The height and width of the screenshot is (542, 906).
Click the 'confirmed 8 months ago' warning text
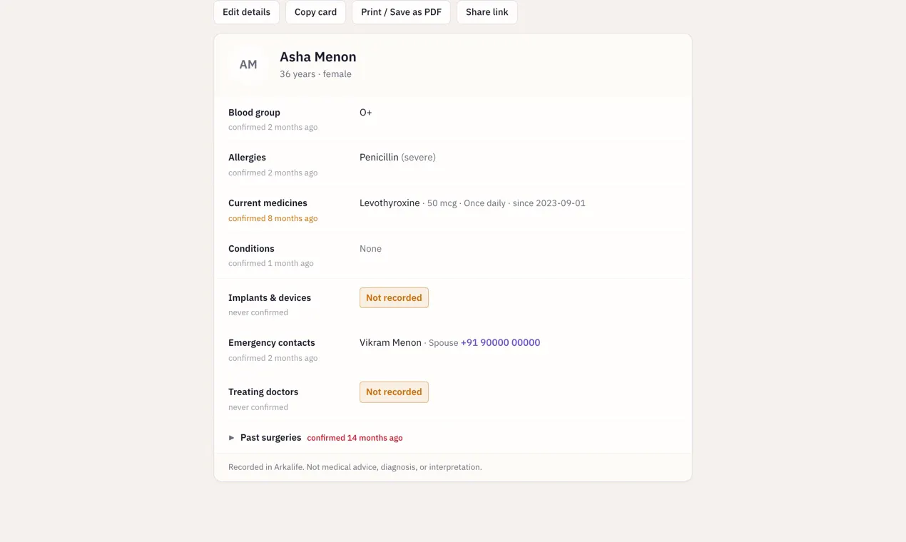coord(273,218)
